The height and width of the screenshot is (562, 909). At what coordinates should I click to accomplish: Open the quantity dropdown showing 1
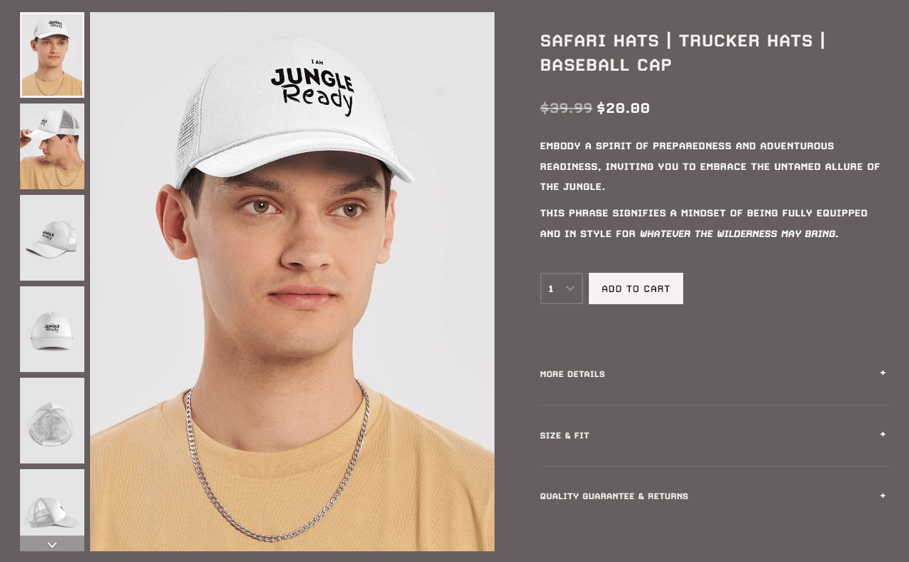point(562,288)
